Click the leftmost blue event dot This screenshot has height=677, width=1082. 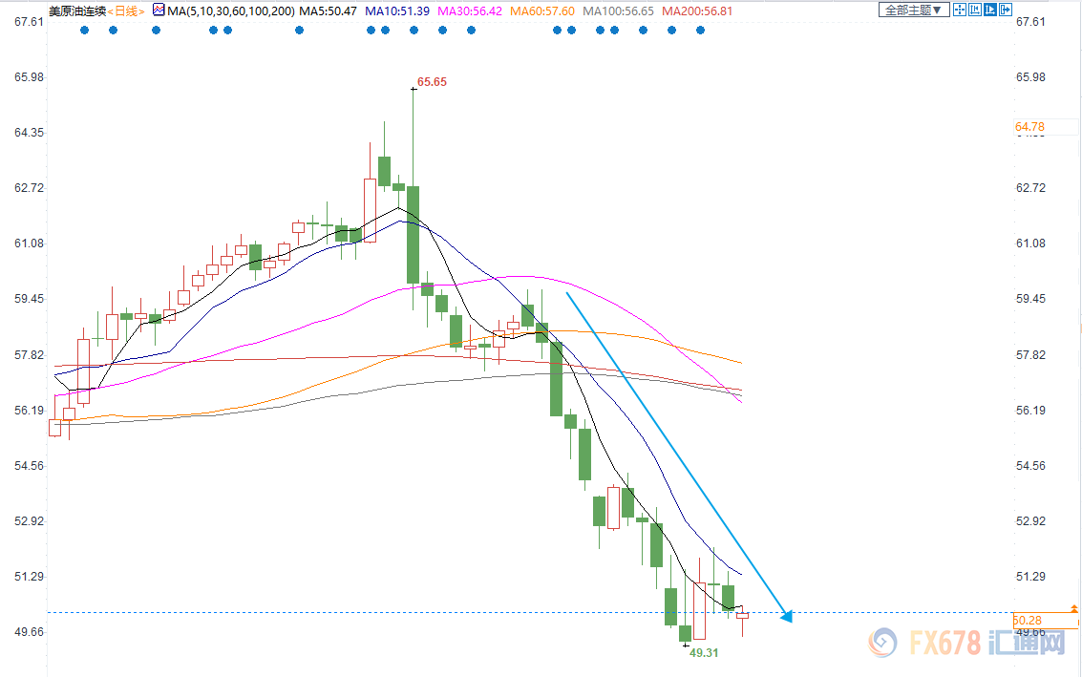84,30
